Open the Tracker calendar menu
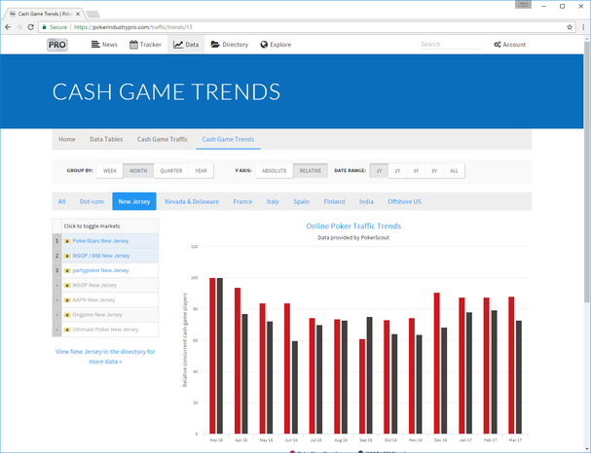This screenshot has width=591, height=453. [145, 45]
